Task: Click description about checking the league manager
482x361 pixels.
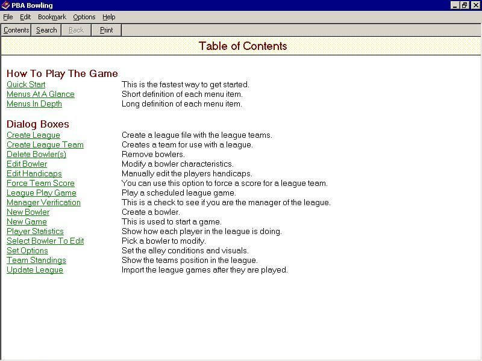Action: coord(227,203)
